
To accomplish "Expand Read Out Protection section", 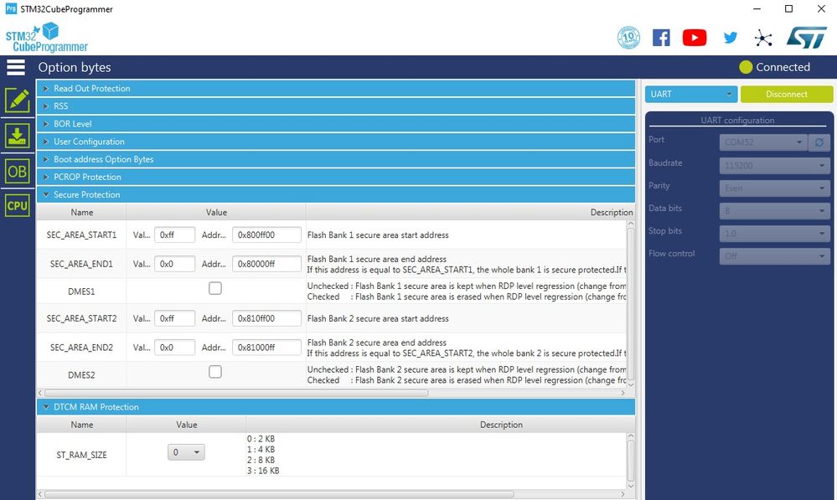I will pos(336,89).
